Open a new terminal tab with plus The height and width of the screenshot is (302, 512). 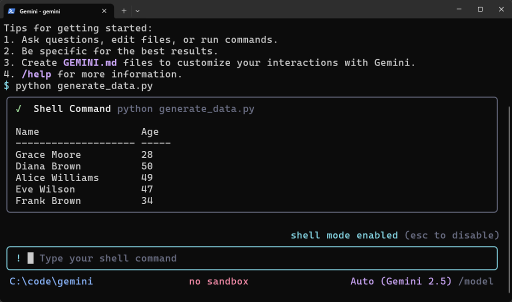pos(123,10)
